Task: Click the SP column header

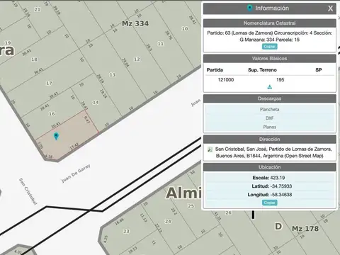Action: 319,70
